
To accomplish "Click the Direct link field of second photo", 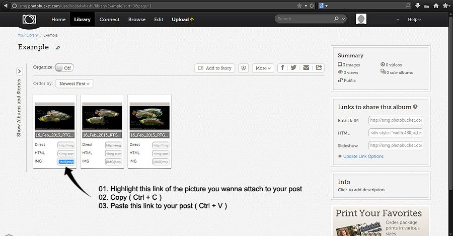I will tap(113, 145).
